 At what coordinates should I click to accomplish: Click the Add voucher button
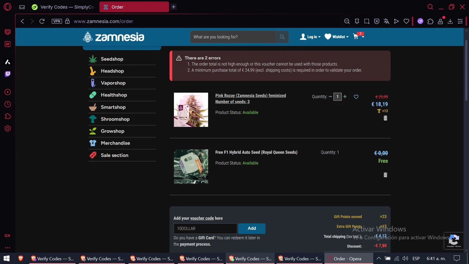(x=252, y=229)
